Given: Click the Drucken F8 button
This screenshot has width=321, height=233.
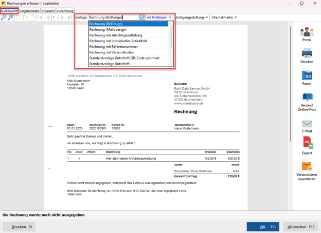Looking at the screenshot, I should tap(19, 227).
